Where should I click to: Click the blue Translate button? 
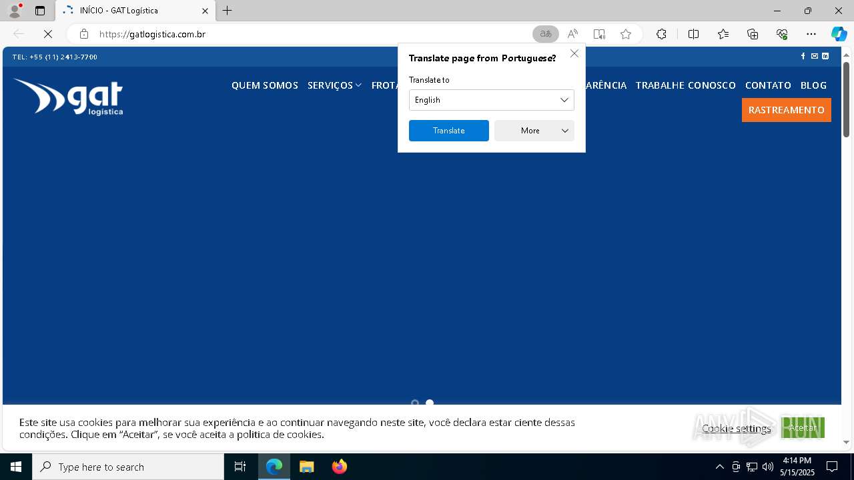pyautogui.click(x=449, y=131)
